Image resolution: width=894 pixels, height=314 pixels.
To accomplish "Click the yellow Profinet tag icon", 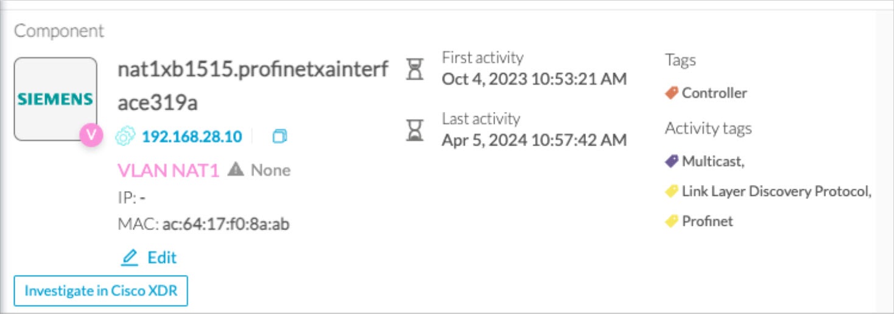I will tap(672, 222).
